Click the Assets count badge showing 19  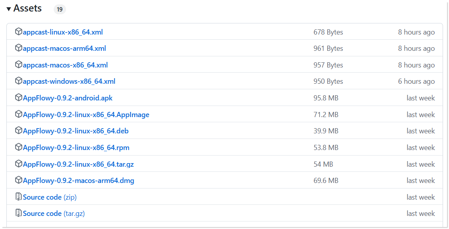pyautogui.click(x=60, y=10)
